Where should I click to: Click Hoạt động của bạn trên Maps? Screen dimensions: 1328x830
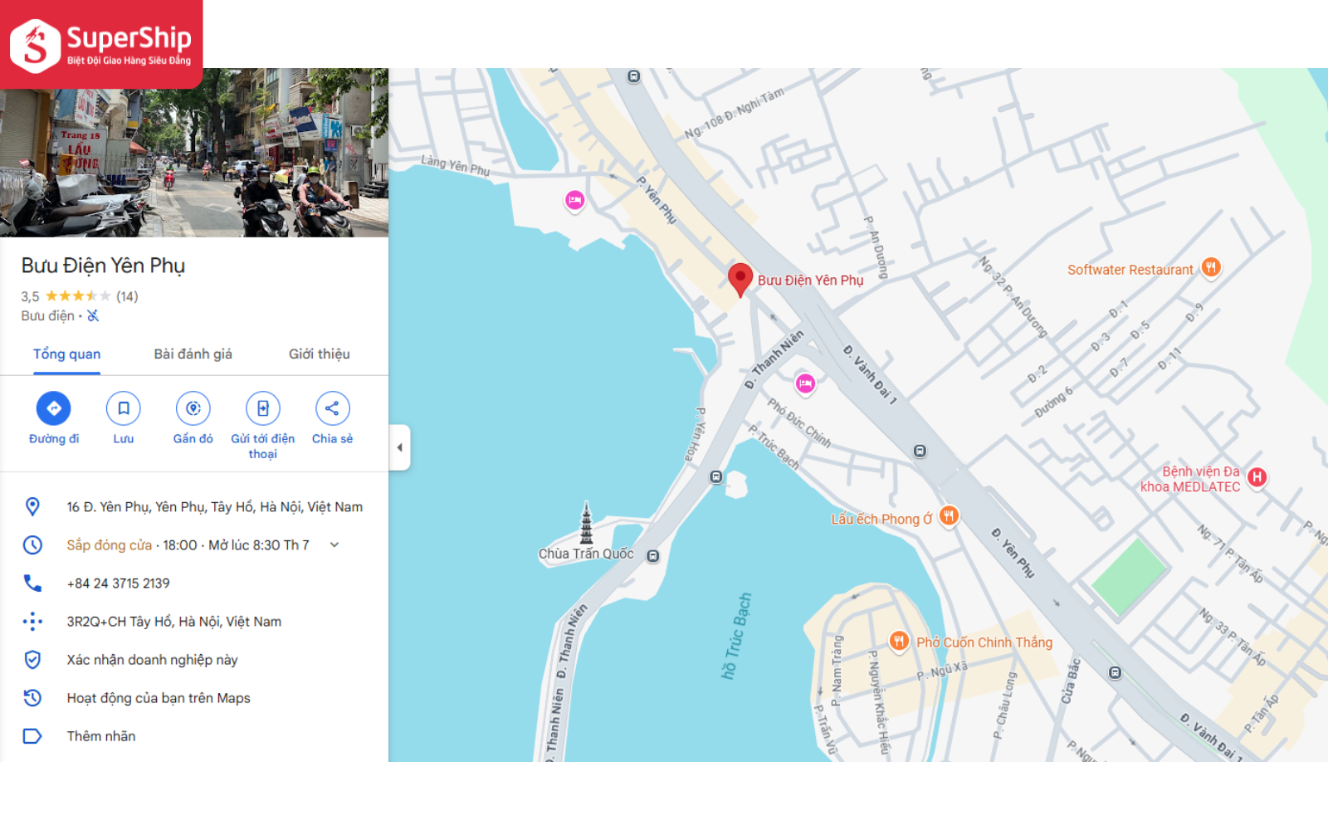159,697
